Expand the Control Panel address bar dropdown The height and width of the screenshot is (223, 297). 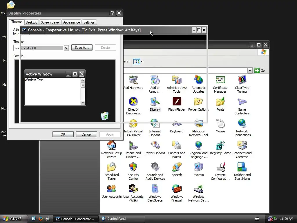click(250, 71)
